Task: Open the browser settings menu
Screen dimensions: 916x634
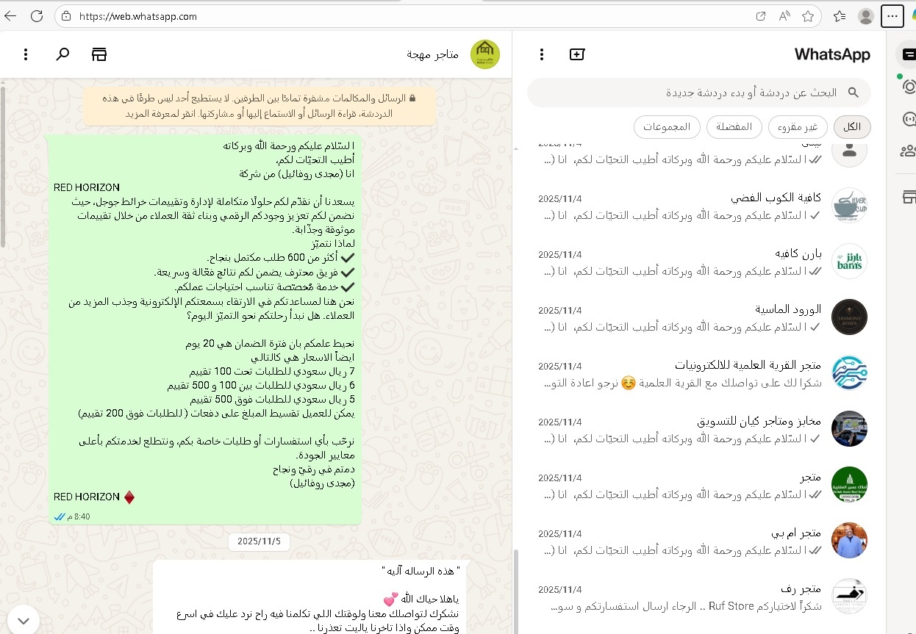Action: click(892, 16)
